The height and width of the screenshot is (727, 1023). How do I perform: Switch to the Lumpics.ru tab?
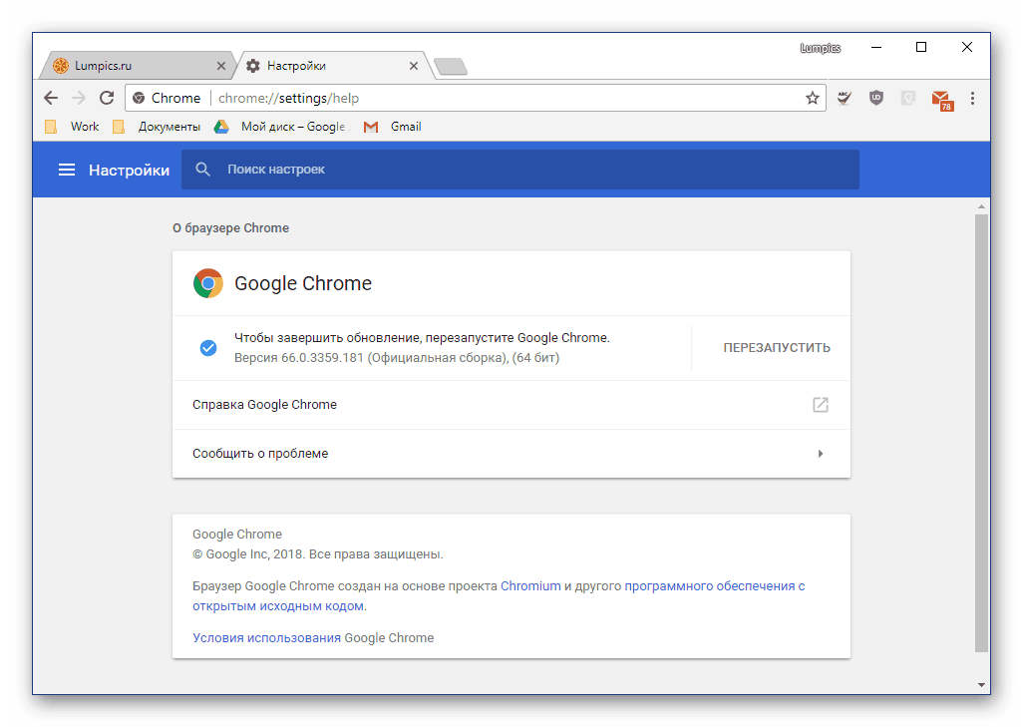130,66
